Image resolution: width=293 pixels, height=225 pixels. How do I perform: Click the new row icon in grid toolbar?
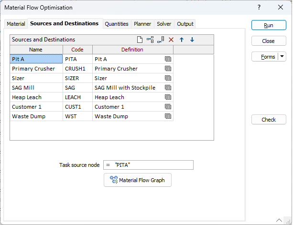click(x=140, y=40)
